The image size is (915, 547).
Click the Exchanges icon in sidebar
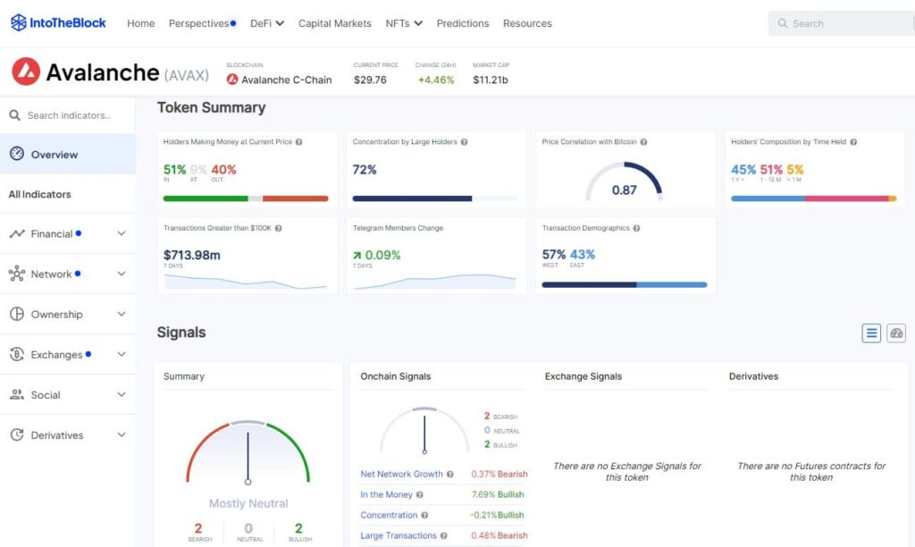[x=17, y=354]
